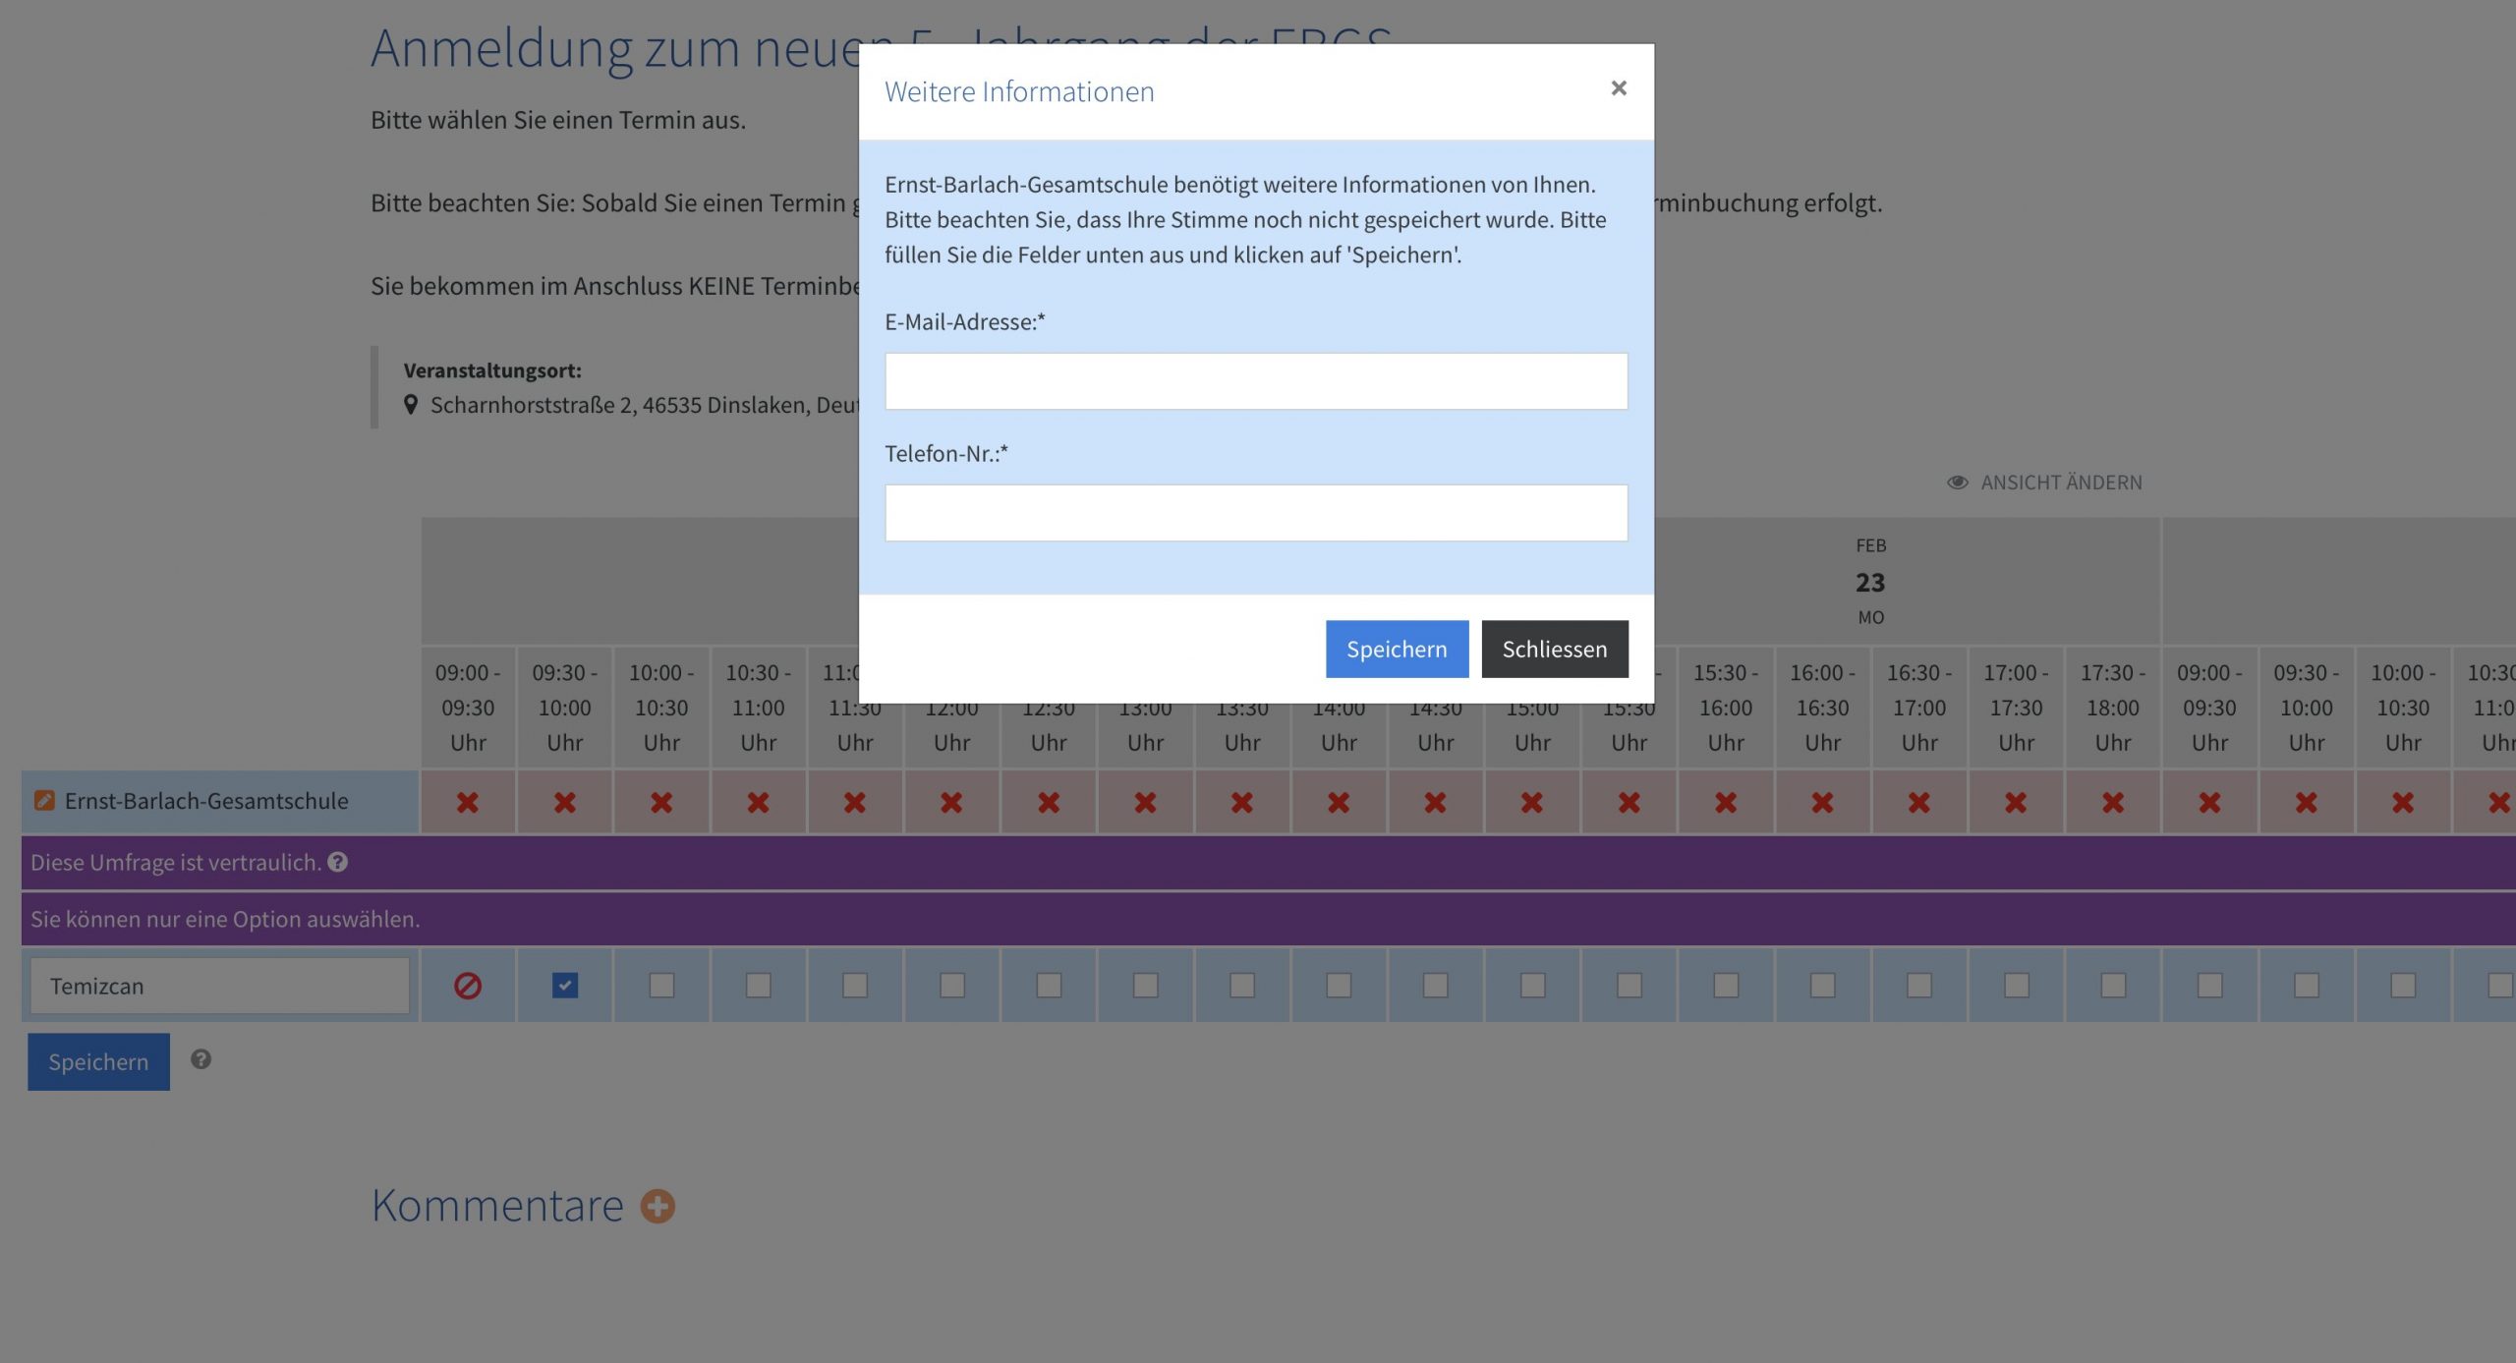This screenshot has width=2516, height=1363.
Task: Click the Temizcan name input field
Action: [219, 986]
